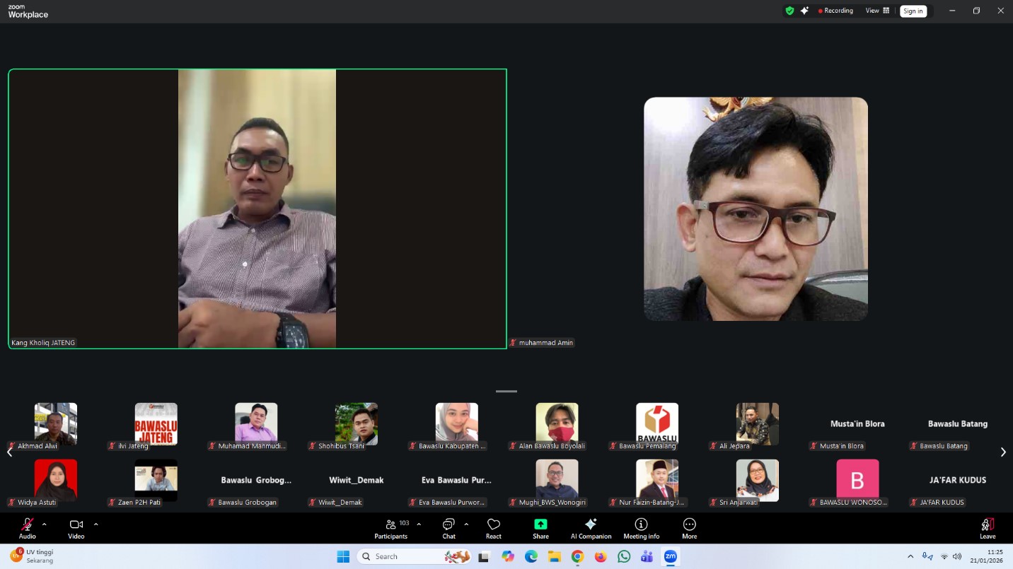Screen dimensions: 1013x569
Task: Open the View layout menu
Action: pos(877,11)
